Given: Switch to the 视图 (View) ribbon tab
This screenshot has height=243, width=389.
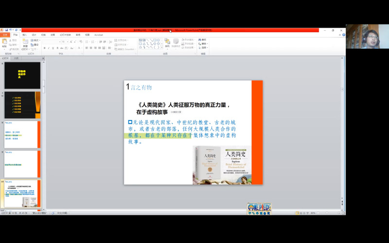Looking at the screenshot, I should [x=88, y=35].
